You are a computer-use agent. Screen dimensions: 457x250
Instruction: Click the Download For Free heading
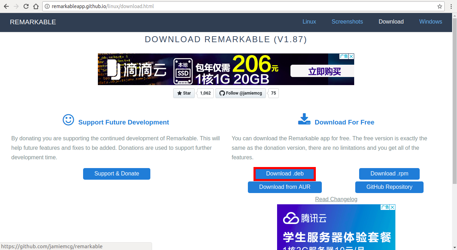pos(344,122)
